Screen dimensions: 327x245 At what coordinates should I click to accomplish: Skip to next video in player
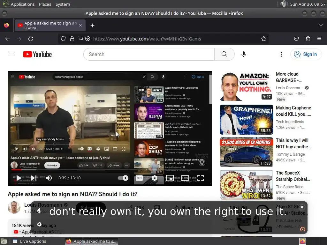34,178
